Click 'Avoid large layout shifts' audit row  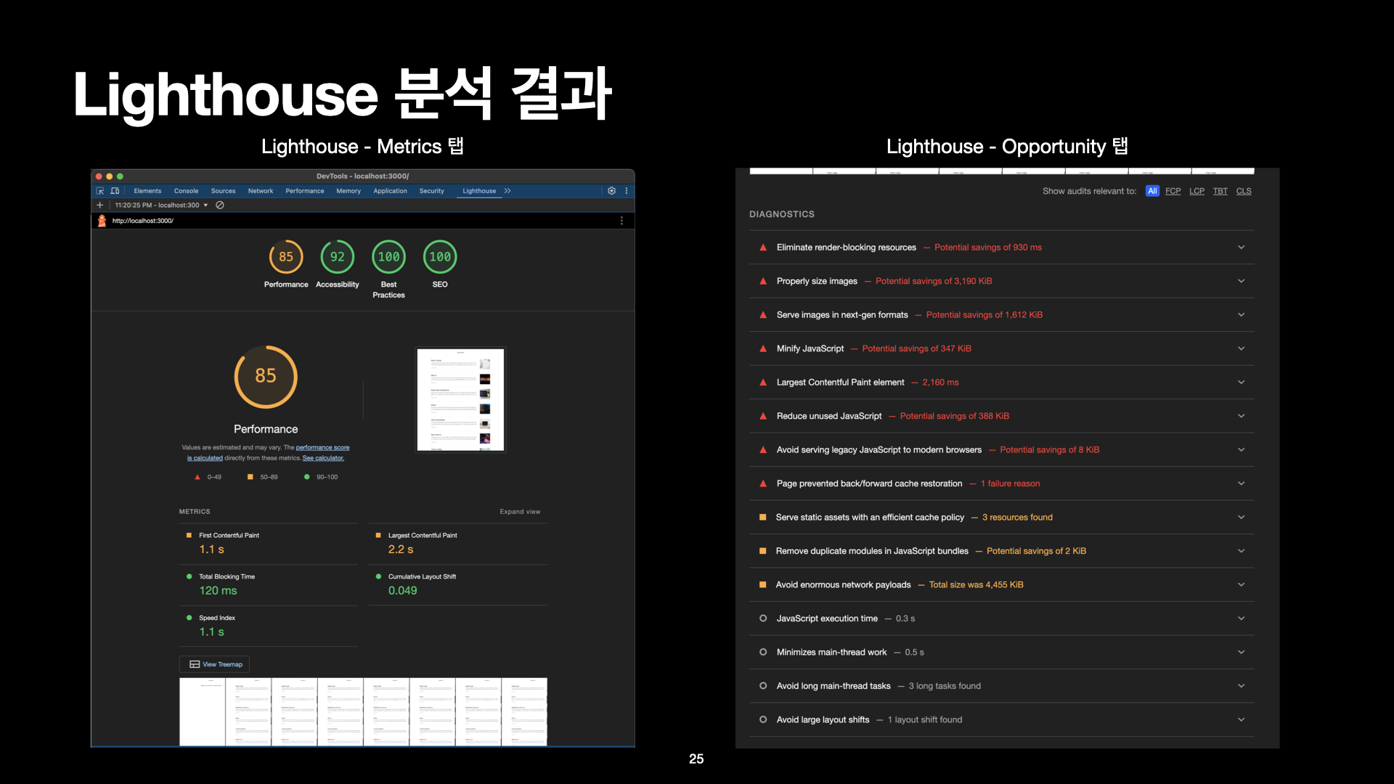pyautogui.click(x=1002, y=720)
